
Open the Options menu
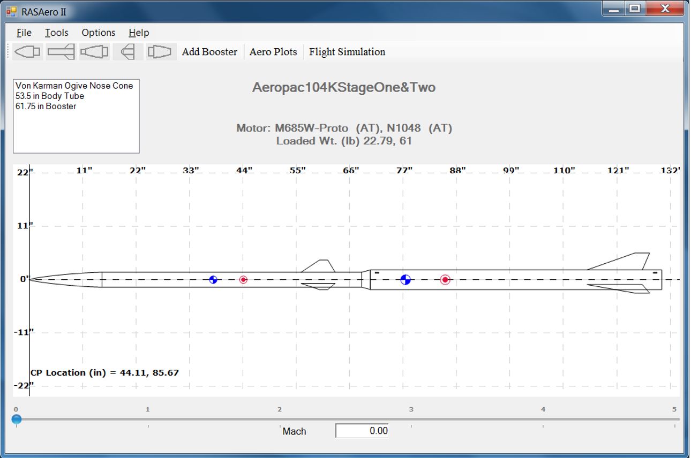pos(99,33)
